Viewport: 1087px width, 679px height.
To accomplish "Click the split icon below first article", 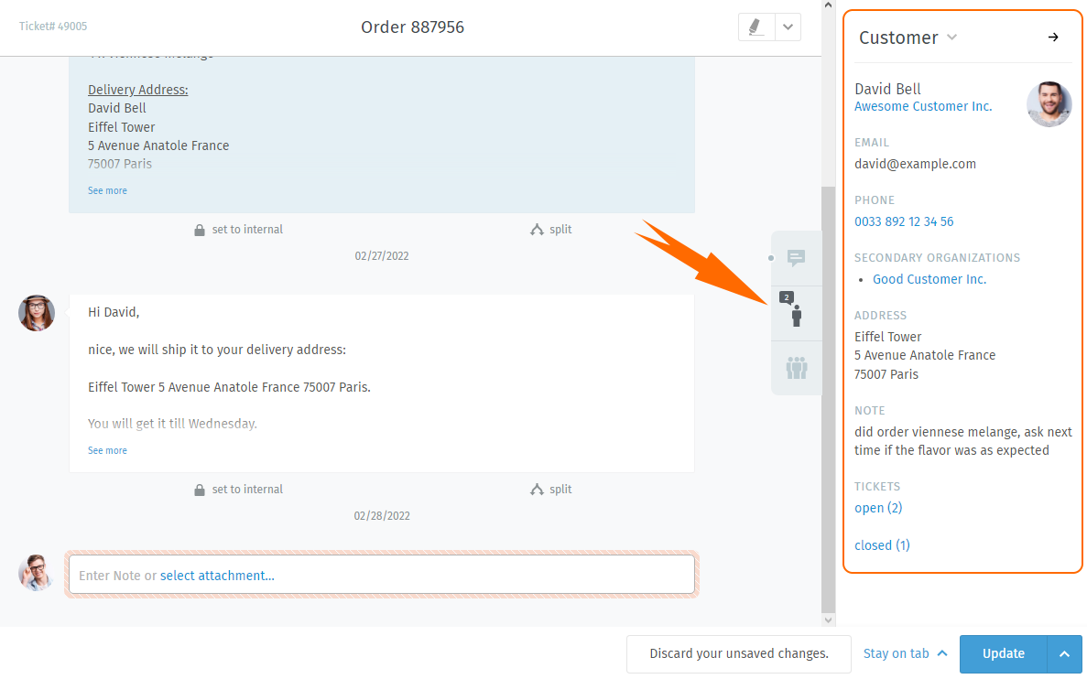I will tap(537, 230).
